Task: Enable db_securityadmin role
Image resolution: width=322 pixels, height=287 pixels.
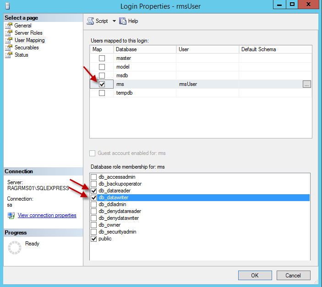Action: click(x=93, y=232)
